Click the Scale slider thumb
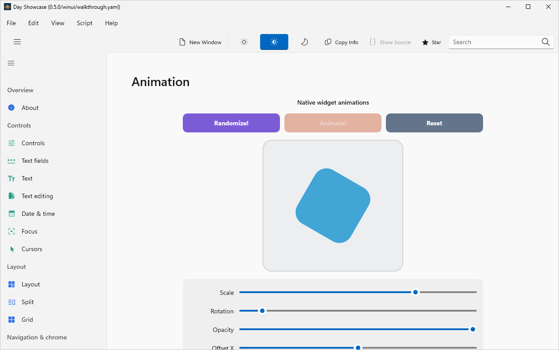This screenshot has width=559, height=350. pos(415,292)
